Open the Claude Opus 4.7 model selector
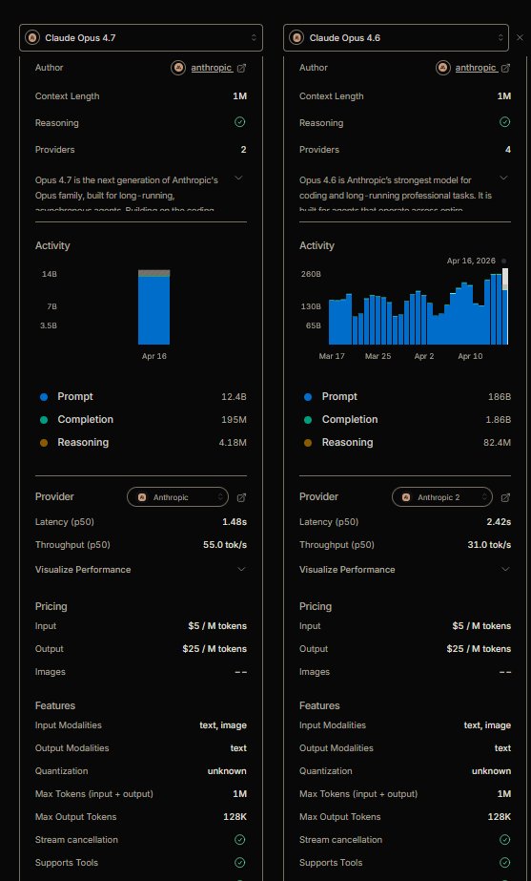The height and width of the screenshot is (881, 531). tap(141, 37)
